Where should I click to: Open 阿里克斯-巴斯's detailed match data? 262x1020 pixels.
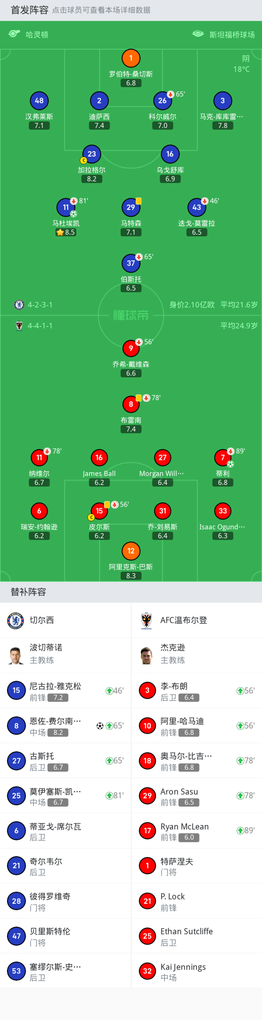[x=131, y=550]
